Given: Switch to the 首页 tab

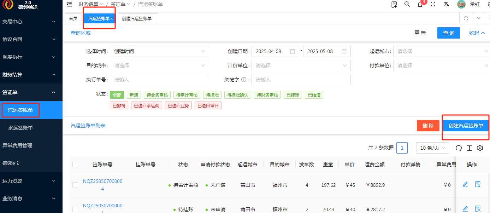Looking at the screenshot, I should pyautogui.click(x=73, y=19).
